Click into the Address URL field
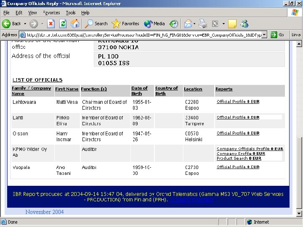Viewport: 303px width, 227px height. (144, 35)
